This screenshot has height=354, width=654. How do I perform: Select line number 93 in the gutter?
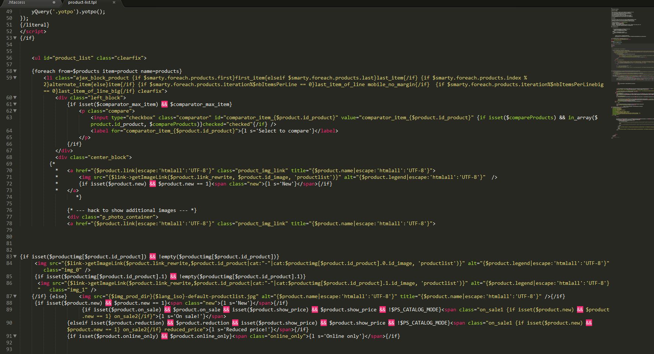click(x=9, y=349)
